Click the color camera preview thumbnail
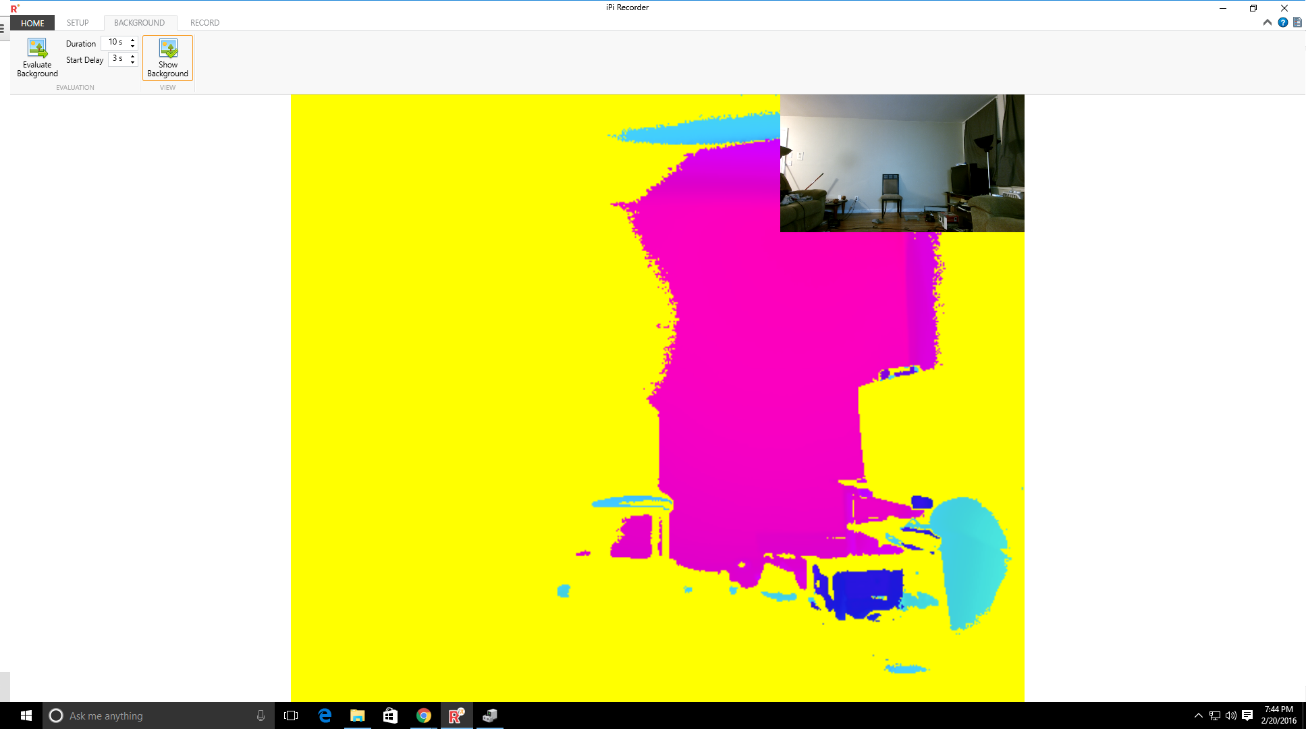1306x729 pixels. (902, 163)
